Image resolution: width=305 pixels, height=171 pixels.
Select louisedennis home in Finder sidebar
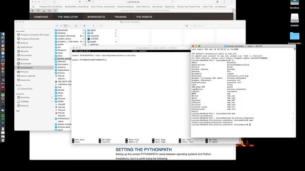34,67
